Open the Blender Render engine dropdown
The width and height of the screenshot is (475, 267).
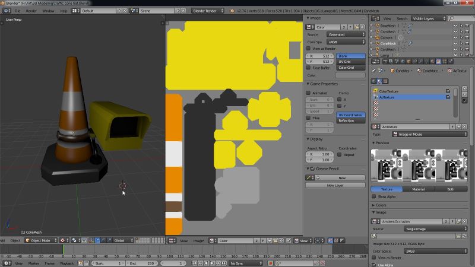(207, 11)
